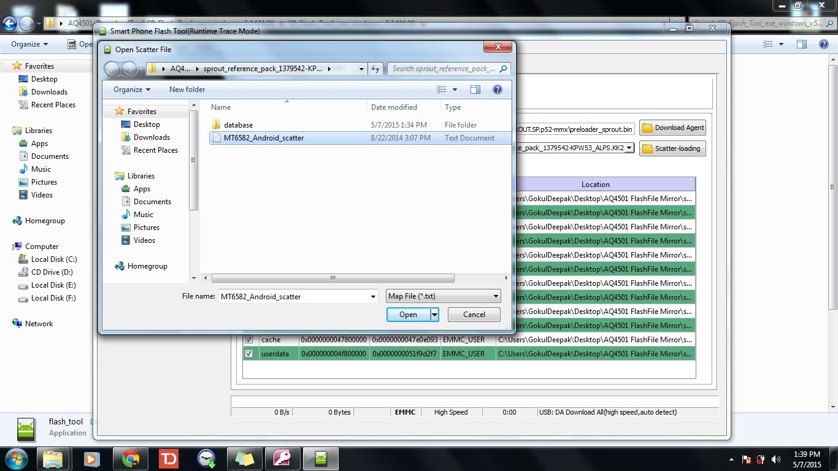Viewport: 838px width, 471px height.
Task: Click the Location column header in Flash Tool
Action: point(596,185)
